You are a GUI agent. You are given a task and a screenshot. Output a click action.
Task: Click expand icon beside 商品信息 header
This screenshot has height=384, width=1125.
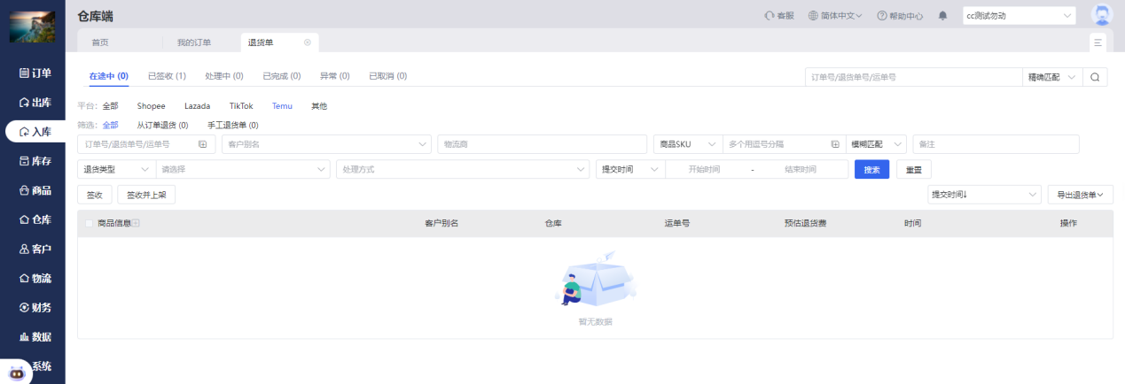(x=136, y=224)
